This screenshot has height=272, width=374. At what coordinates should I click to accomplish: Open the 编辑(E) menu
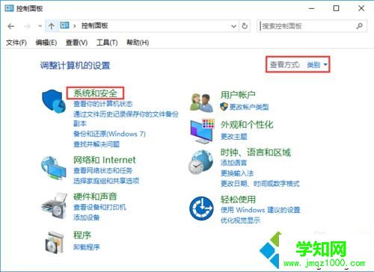point(46,43)
